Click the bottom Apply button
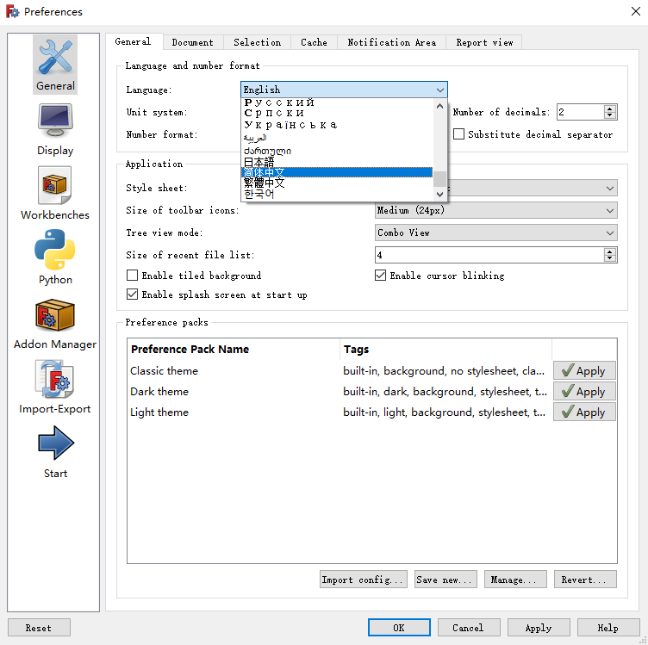Screen dimensions: 648x645 point(539,628)
